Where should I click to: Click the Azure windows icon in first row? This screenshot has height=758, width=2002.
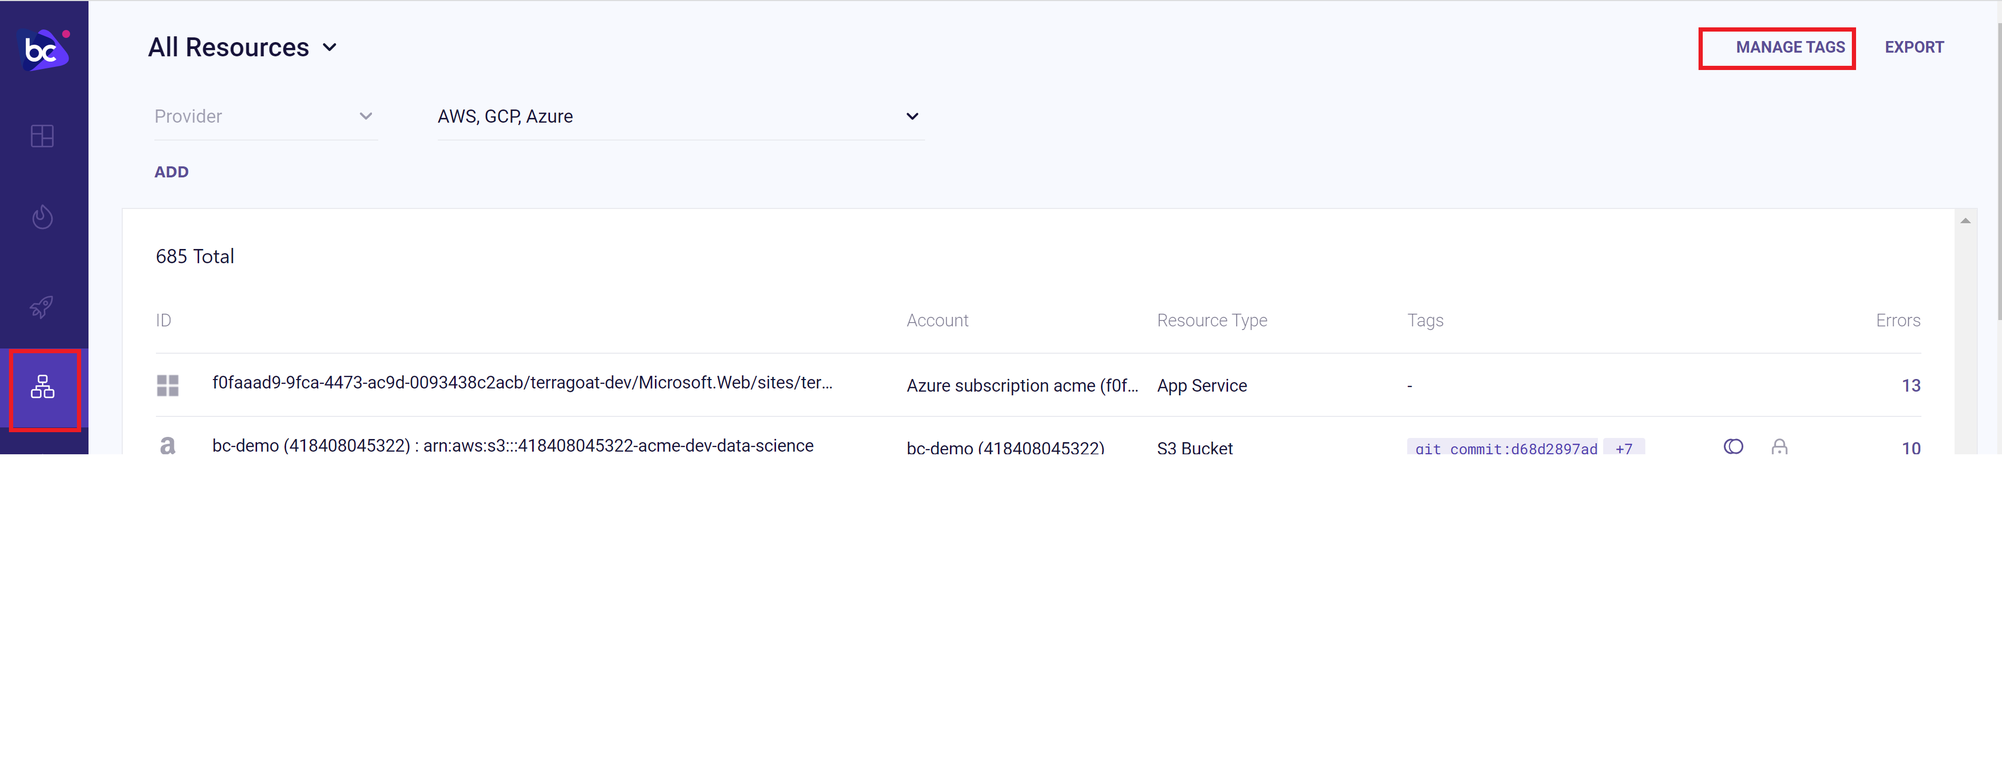167,385
